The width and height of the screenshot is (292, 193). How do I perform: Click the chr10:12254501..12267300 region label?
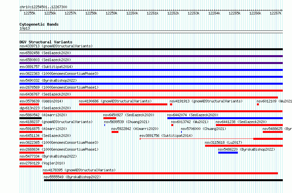(43, 7)
